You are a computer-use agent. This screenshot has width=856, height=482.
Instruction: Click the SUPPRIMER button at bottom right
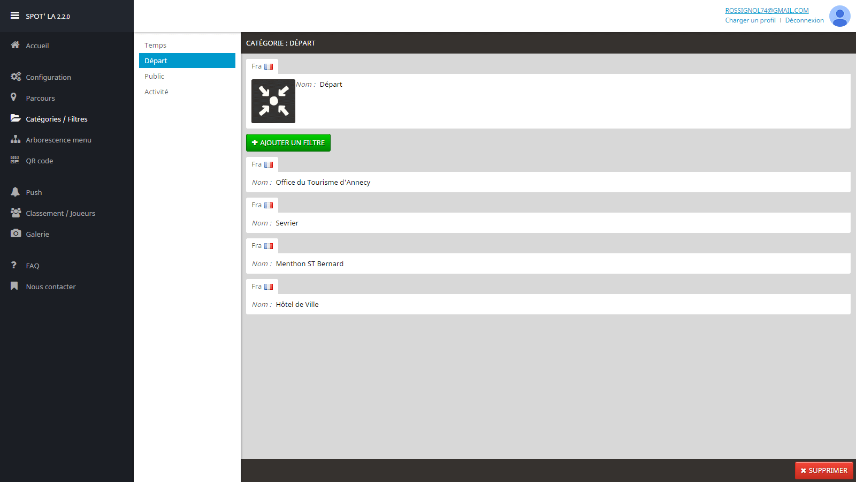tap(824, 470)
